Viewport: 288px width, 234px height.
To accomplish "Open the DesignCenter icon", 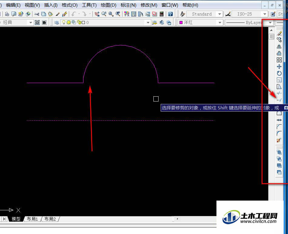I will (x=133, y=14).
